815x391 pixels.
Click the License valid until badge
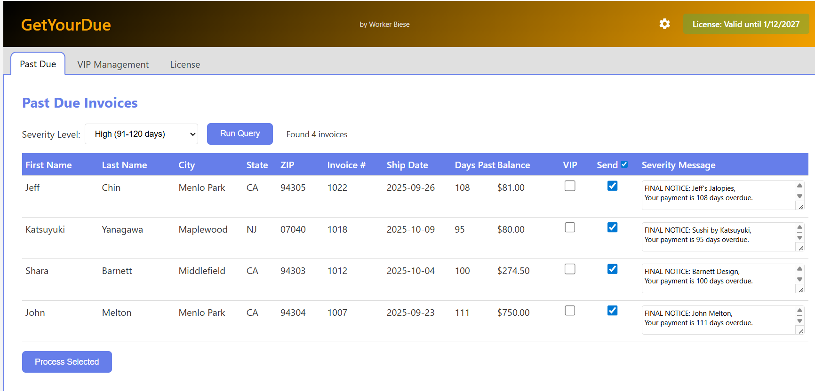pos(746,24)
